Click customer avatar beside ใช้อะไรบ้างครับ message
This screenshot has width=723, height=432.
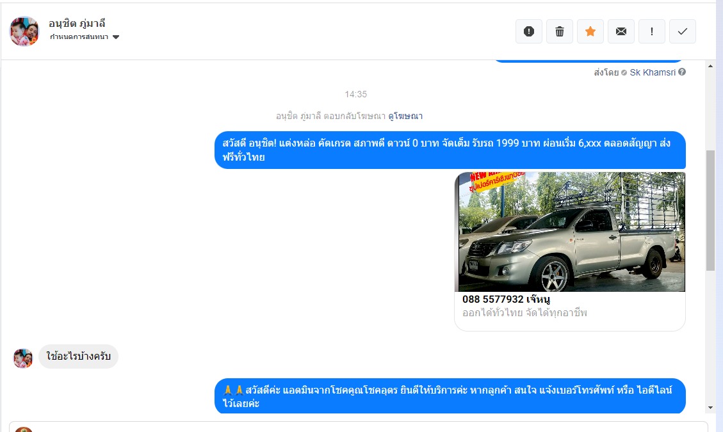pos(22,358)
